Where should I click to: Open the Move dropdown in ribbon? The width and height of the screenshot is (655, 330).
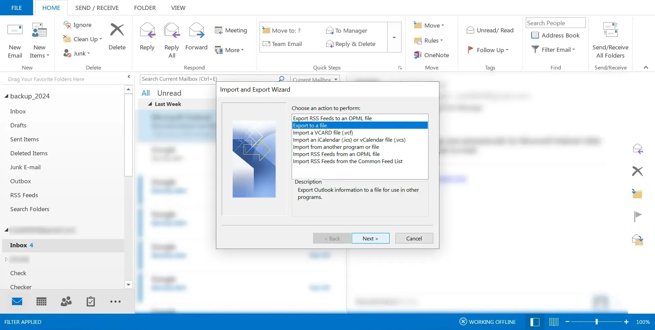click(x=429, y=25)
